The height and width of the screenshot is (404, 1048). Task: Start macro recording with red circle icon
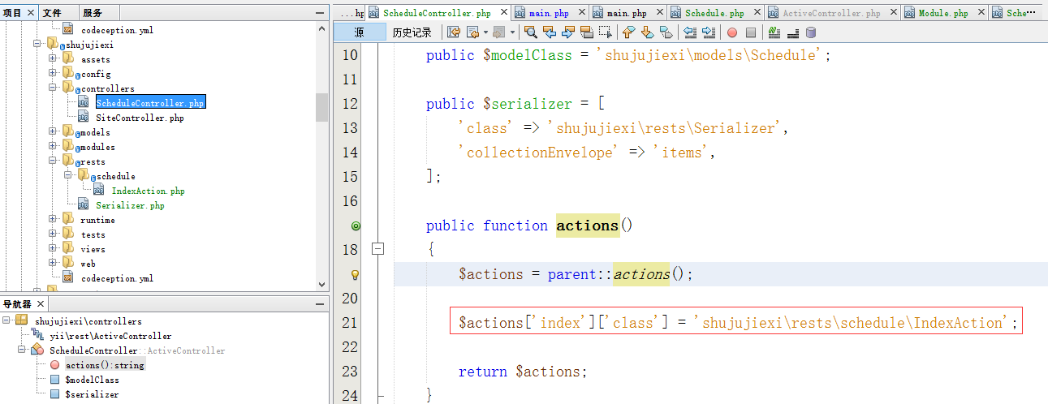(x=731, y=32)
